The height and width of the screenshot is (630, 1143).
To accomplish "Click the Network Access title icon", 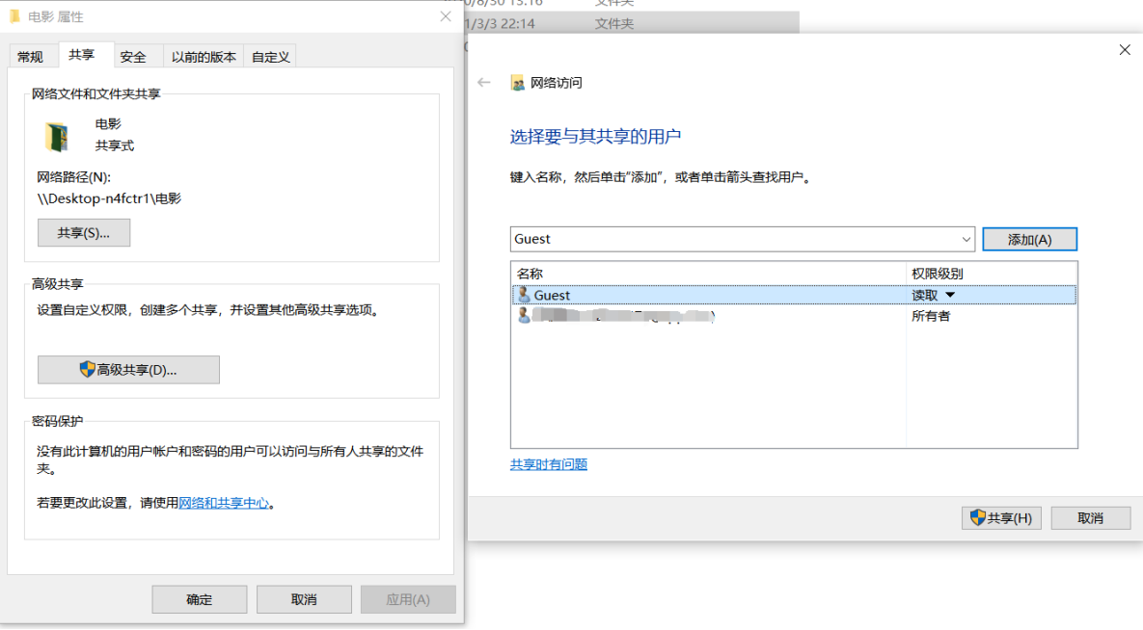I will point(518,83).
